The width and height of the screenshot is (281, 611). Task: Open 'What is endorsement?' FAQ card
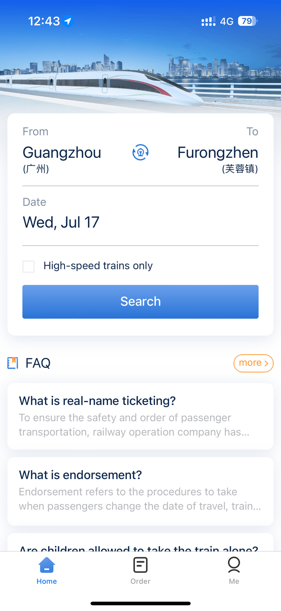coord(140,491)
